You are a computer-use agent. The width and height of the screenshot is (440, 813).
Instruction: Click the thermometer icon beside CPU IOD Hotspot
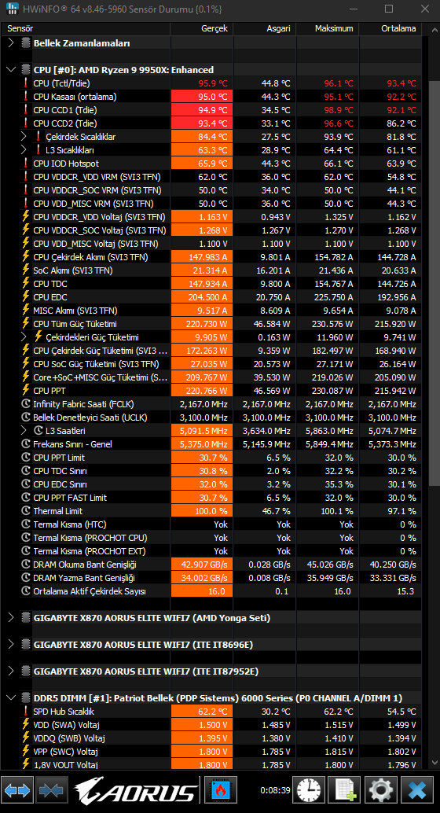point(25,164)
